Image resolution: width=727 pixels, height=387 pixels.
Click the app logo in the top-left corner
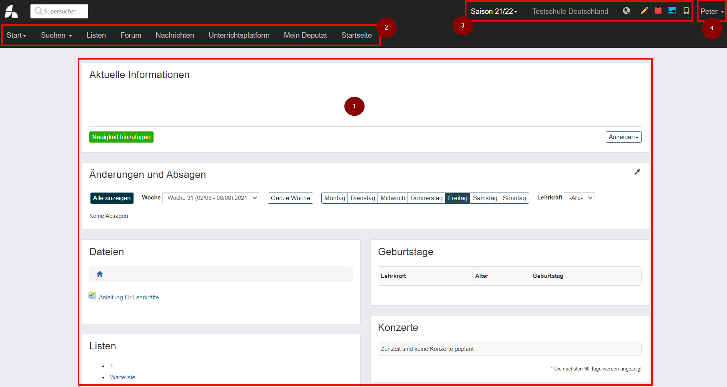pos(12,11)
